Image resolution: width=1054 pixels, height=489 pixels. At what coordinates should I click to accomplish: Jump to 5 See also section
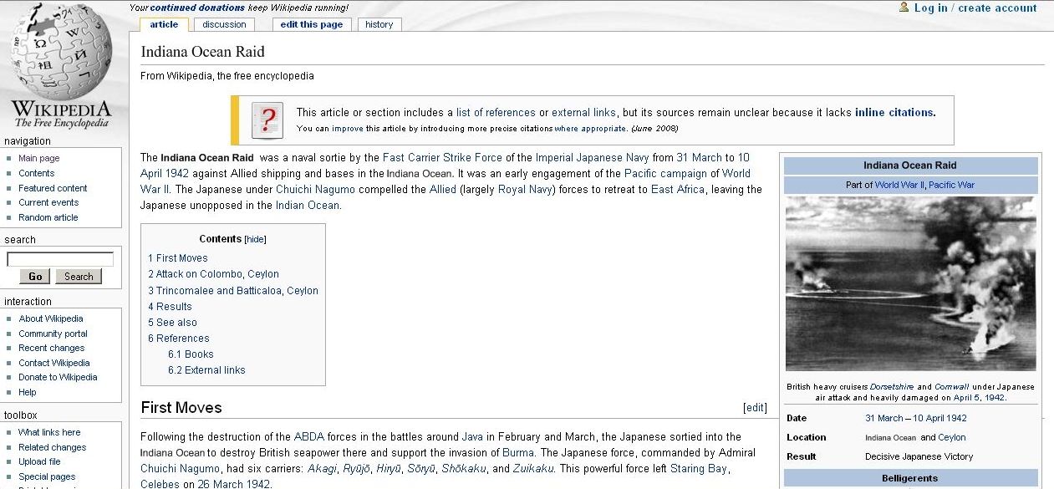coord(173,323)
